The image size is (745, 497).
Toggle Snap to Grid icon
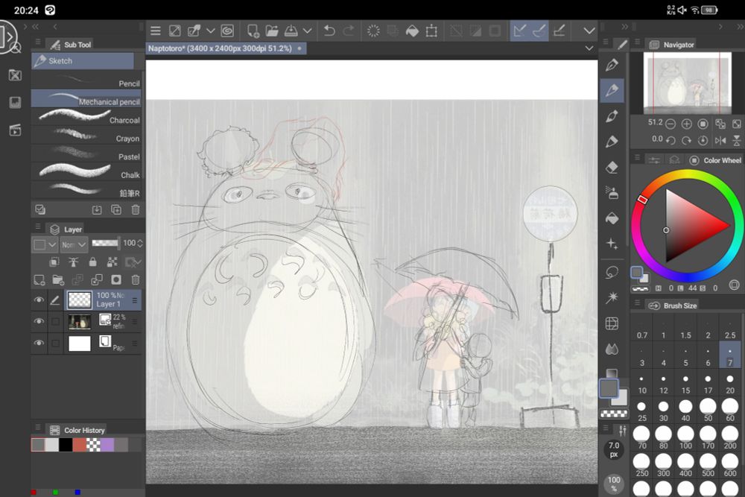click(x=559, y=31)
